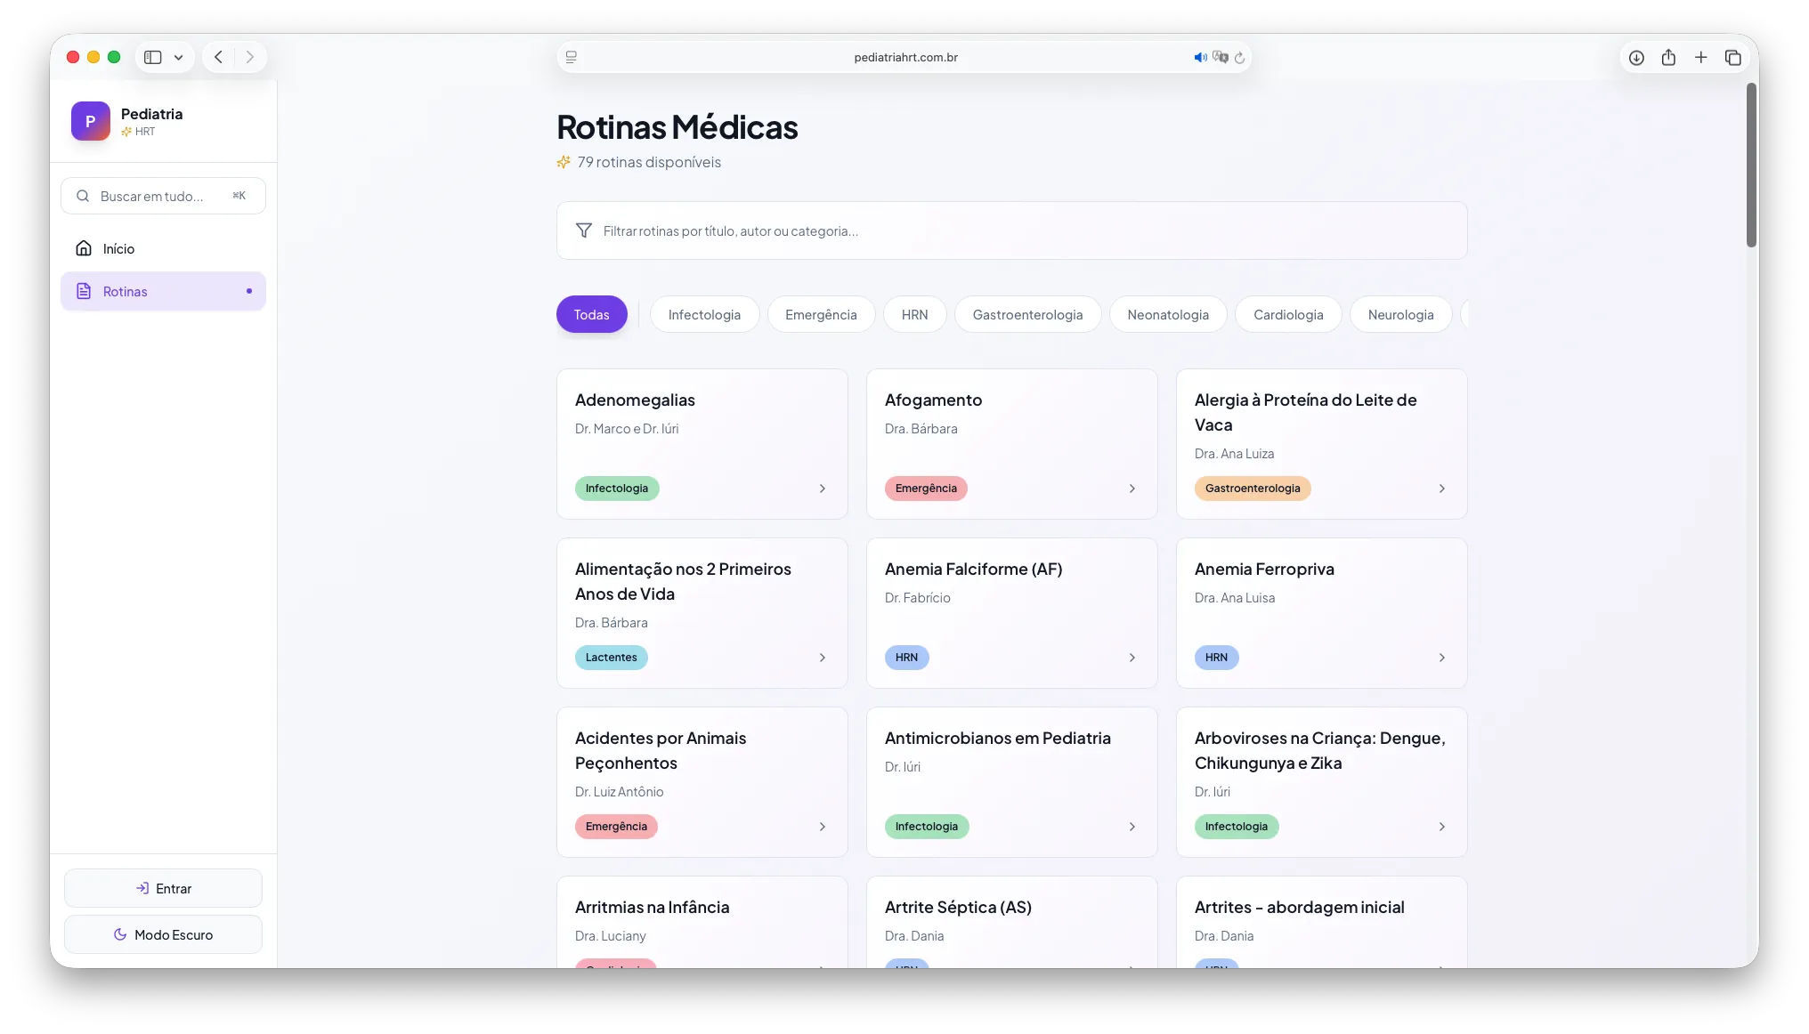The height and width of the screenshot is (1034, 1809).
Task: Click the Safari share icon
Action: pyautogui.click(x=1668, y=57)
